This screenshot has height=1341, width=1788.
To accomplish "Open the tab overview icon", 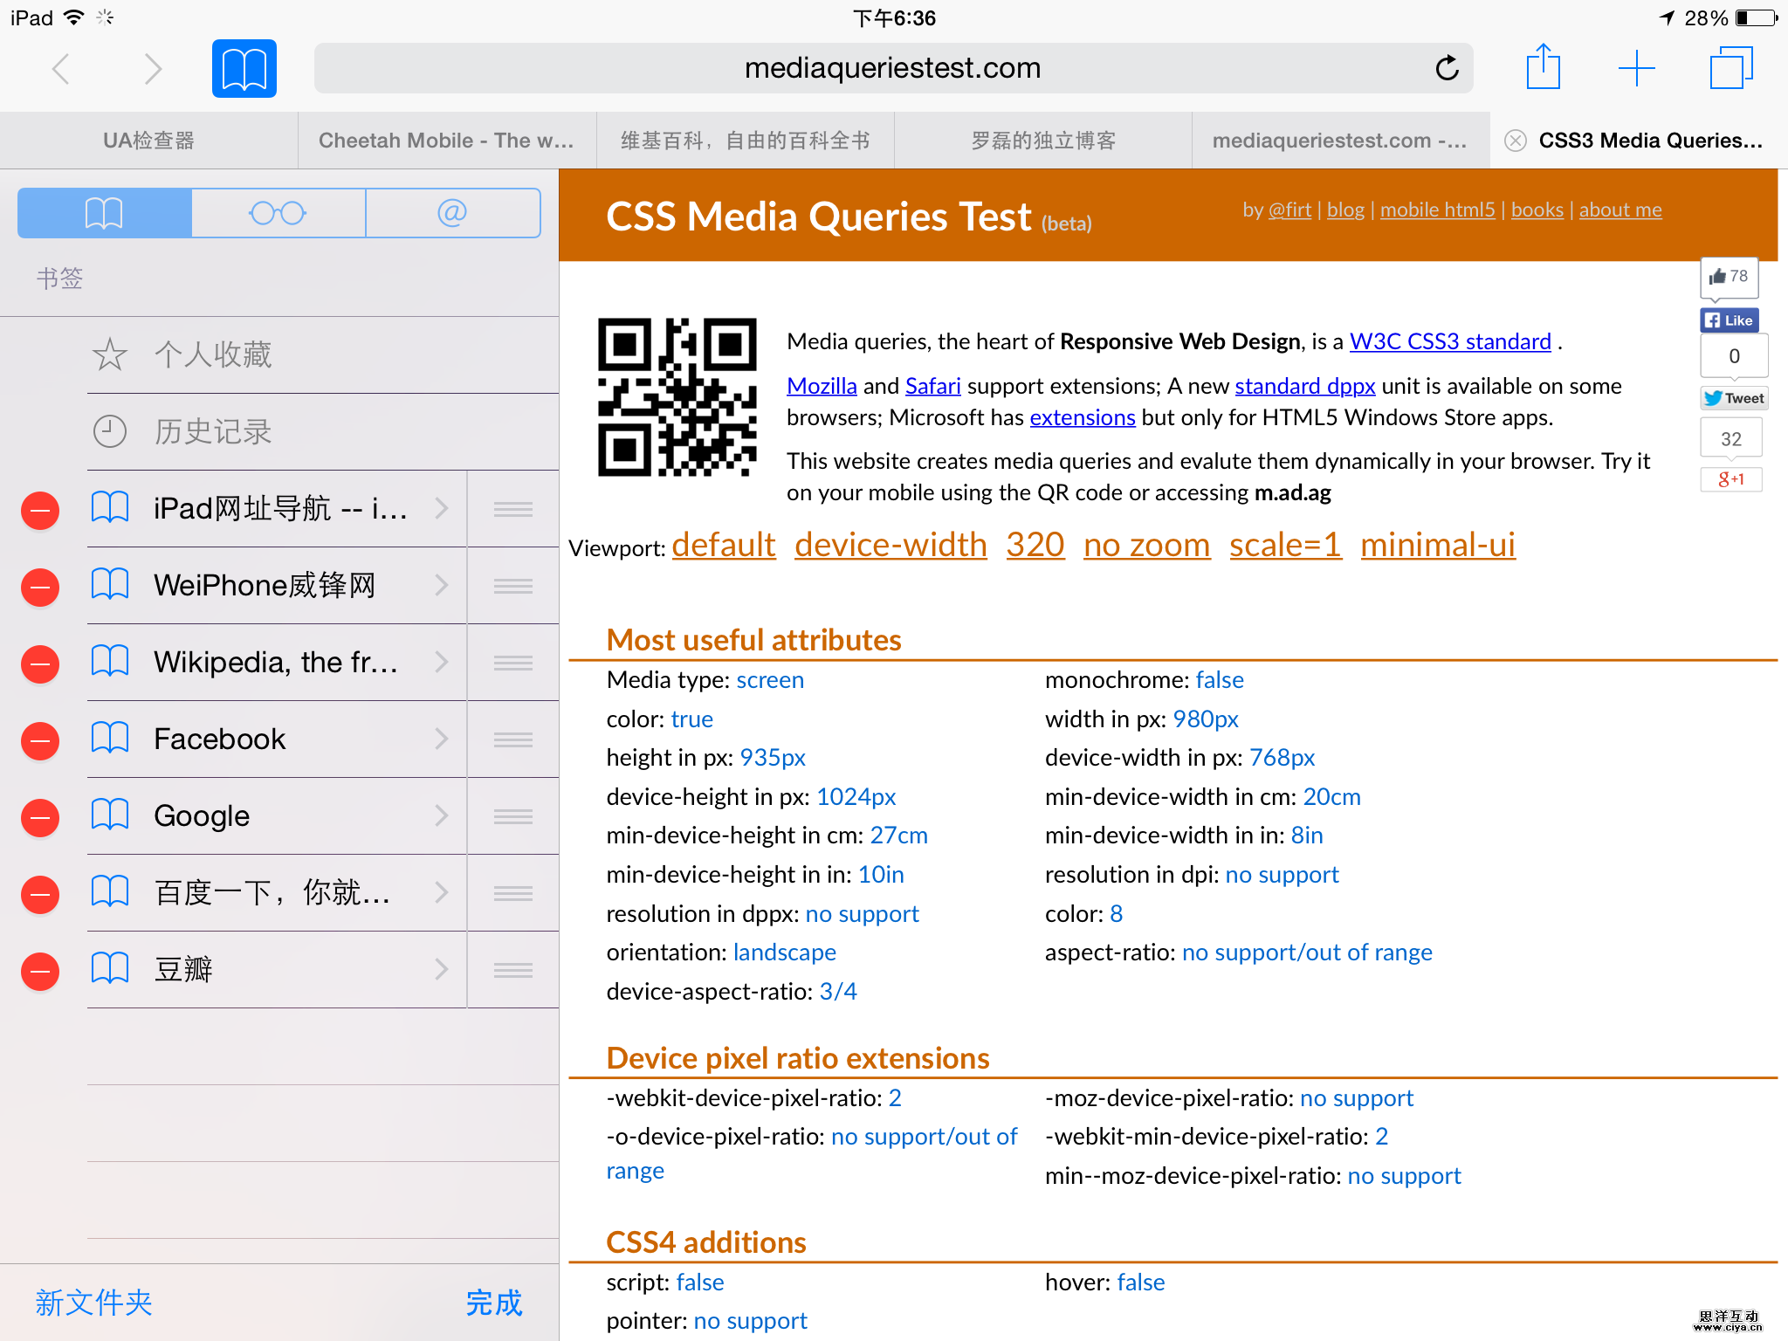I will pos(1730,68).
